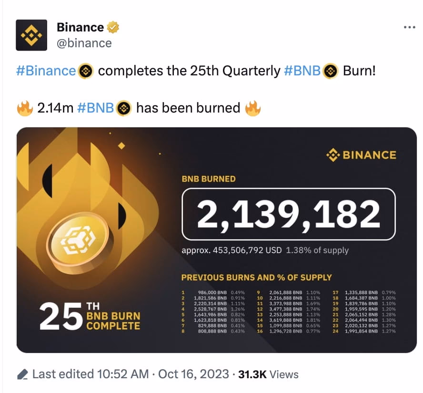Click the fire emoji ending the burn sentence
The height and width of the screenshot is (393, 423).
tap(253, 108)
